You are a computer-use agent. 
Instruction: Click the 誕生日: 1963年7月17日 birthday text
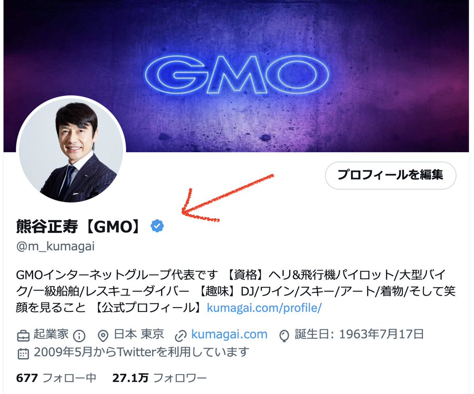click(359, 335)
